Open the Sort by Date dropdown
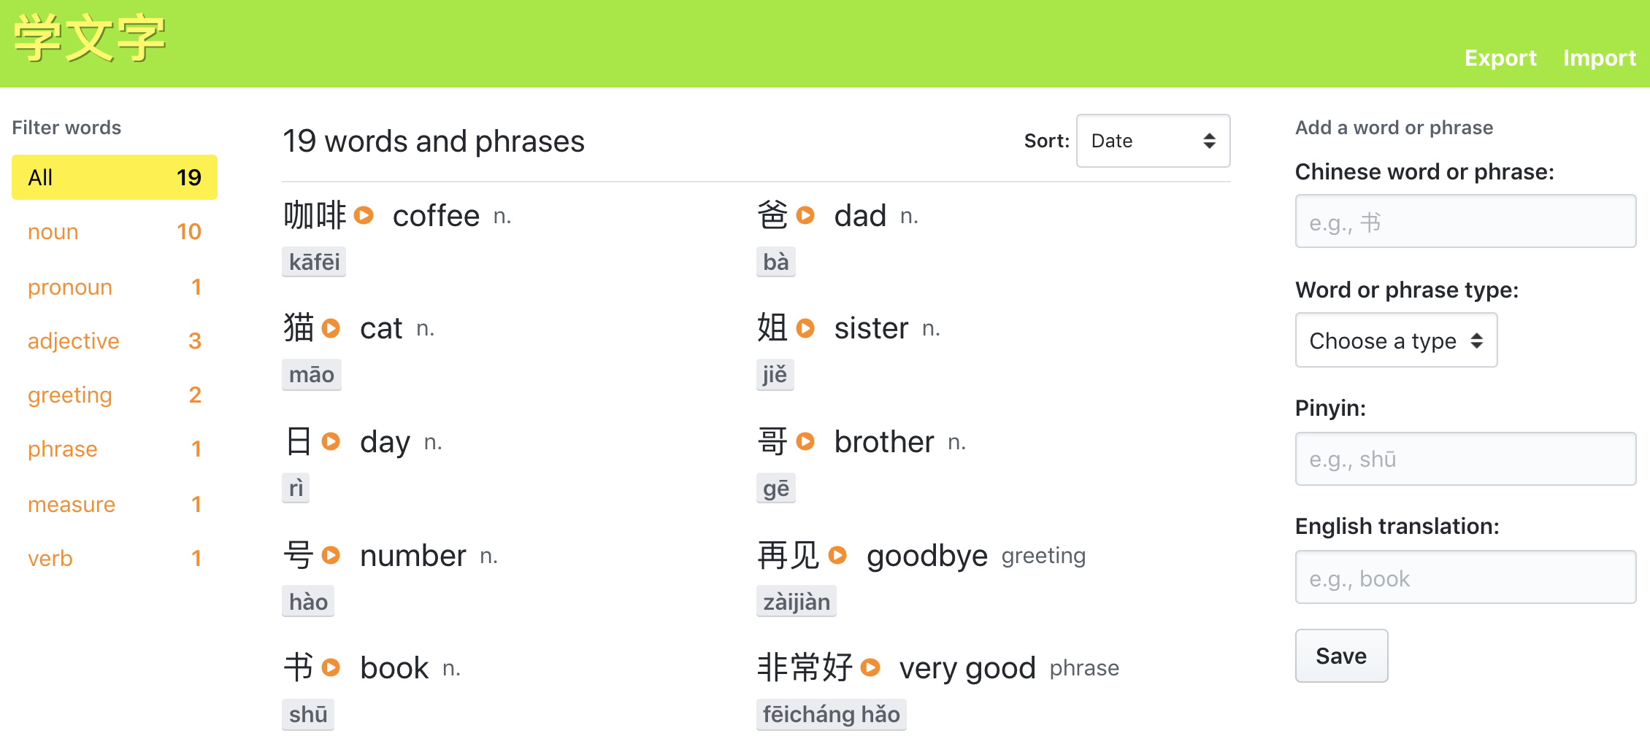 coord(1153,141)
